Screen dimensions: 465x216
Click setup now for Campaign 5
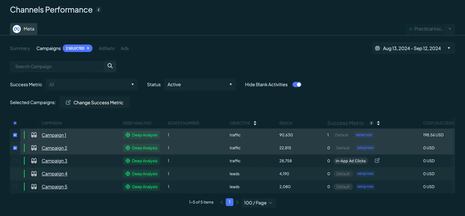coord(365,187)
